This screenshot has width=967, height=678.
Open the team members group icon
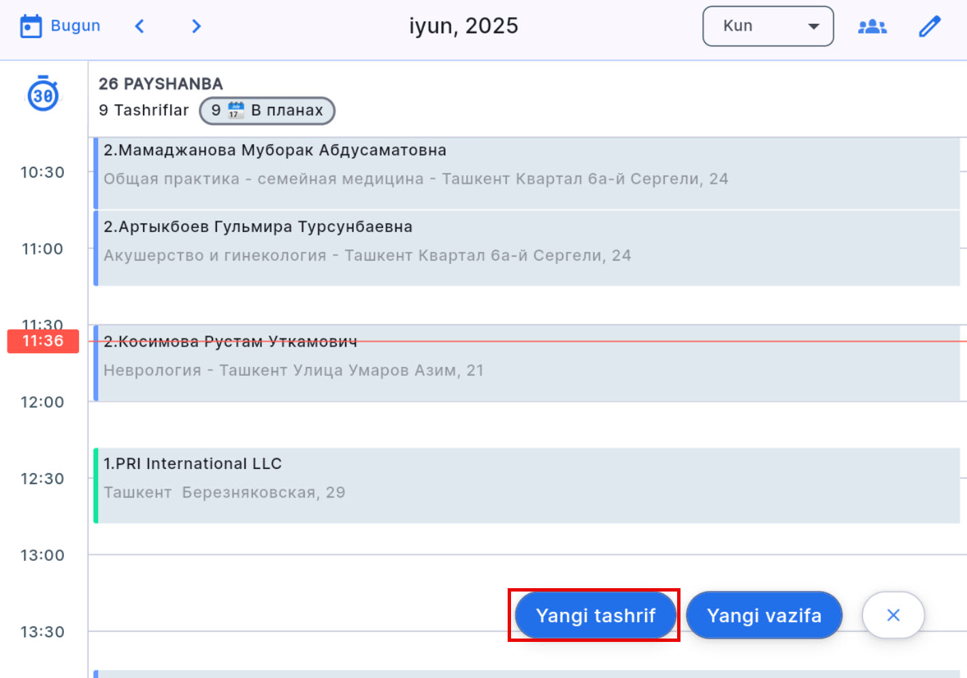click(872, 27)
